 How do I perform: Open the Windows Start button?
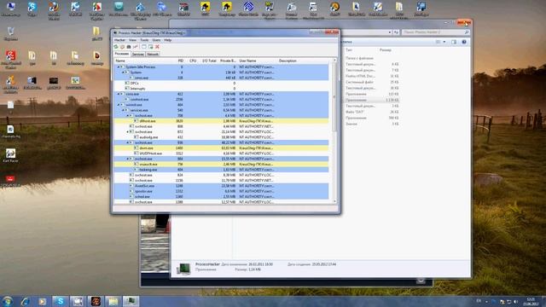tap(8, 301)
